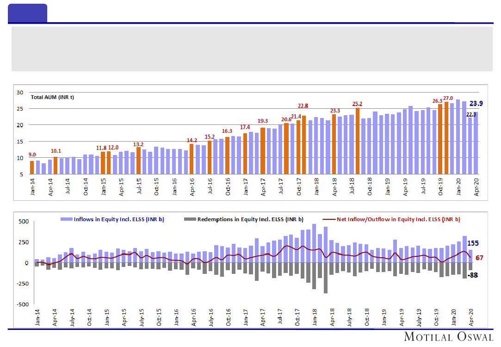Click the 25.2 data label in AUM chart

tap(357, 104)
